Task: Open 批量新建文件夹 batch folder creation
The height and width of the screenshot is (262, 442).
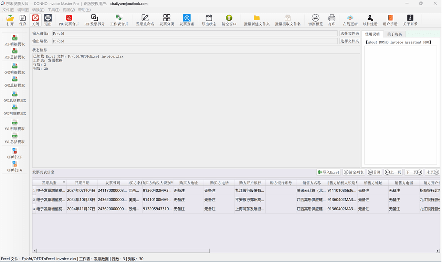Action: coord(257,20)
